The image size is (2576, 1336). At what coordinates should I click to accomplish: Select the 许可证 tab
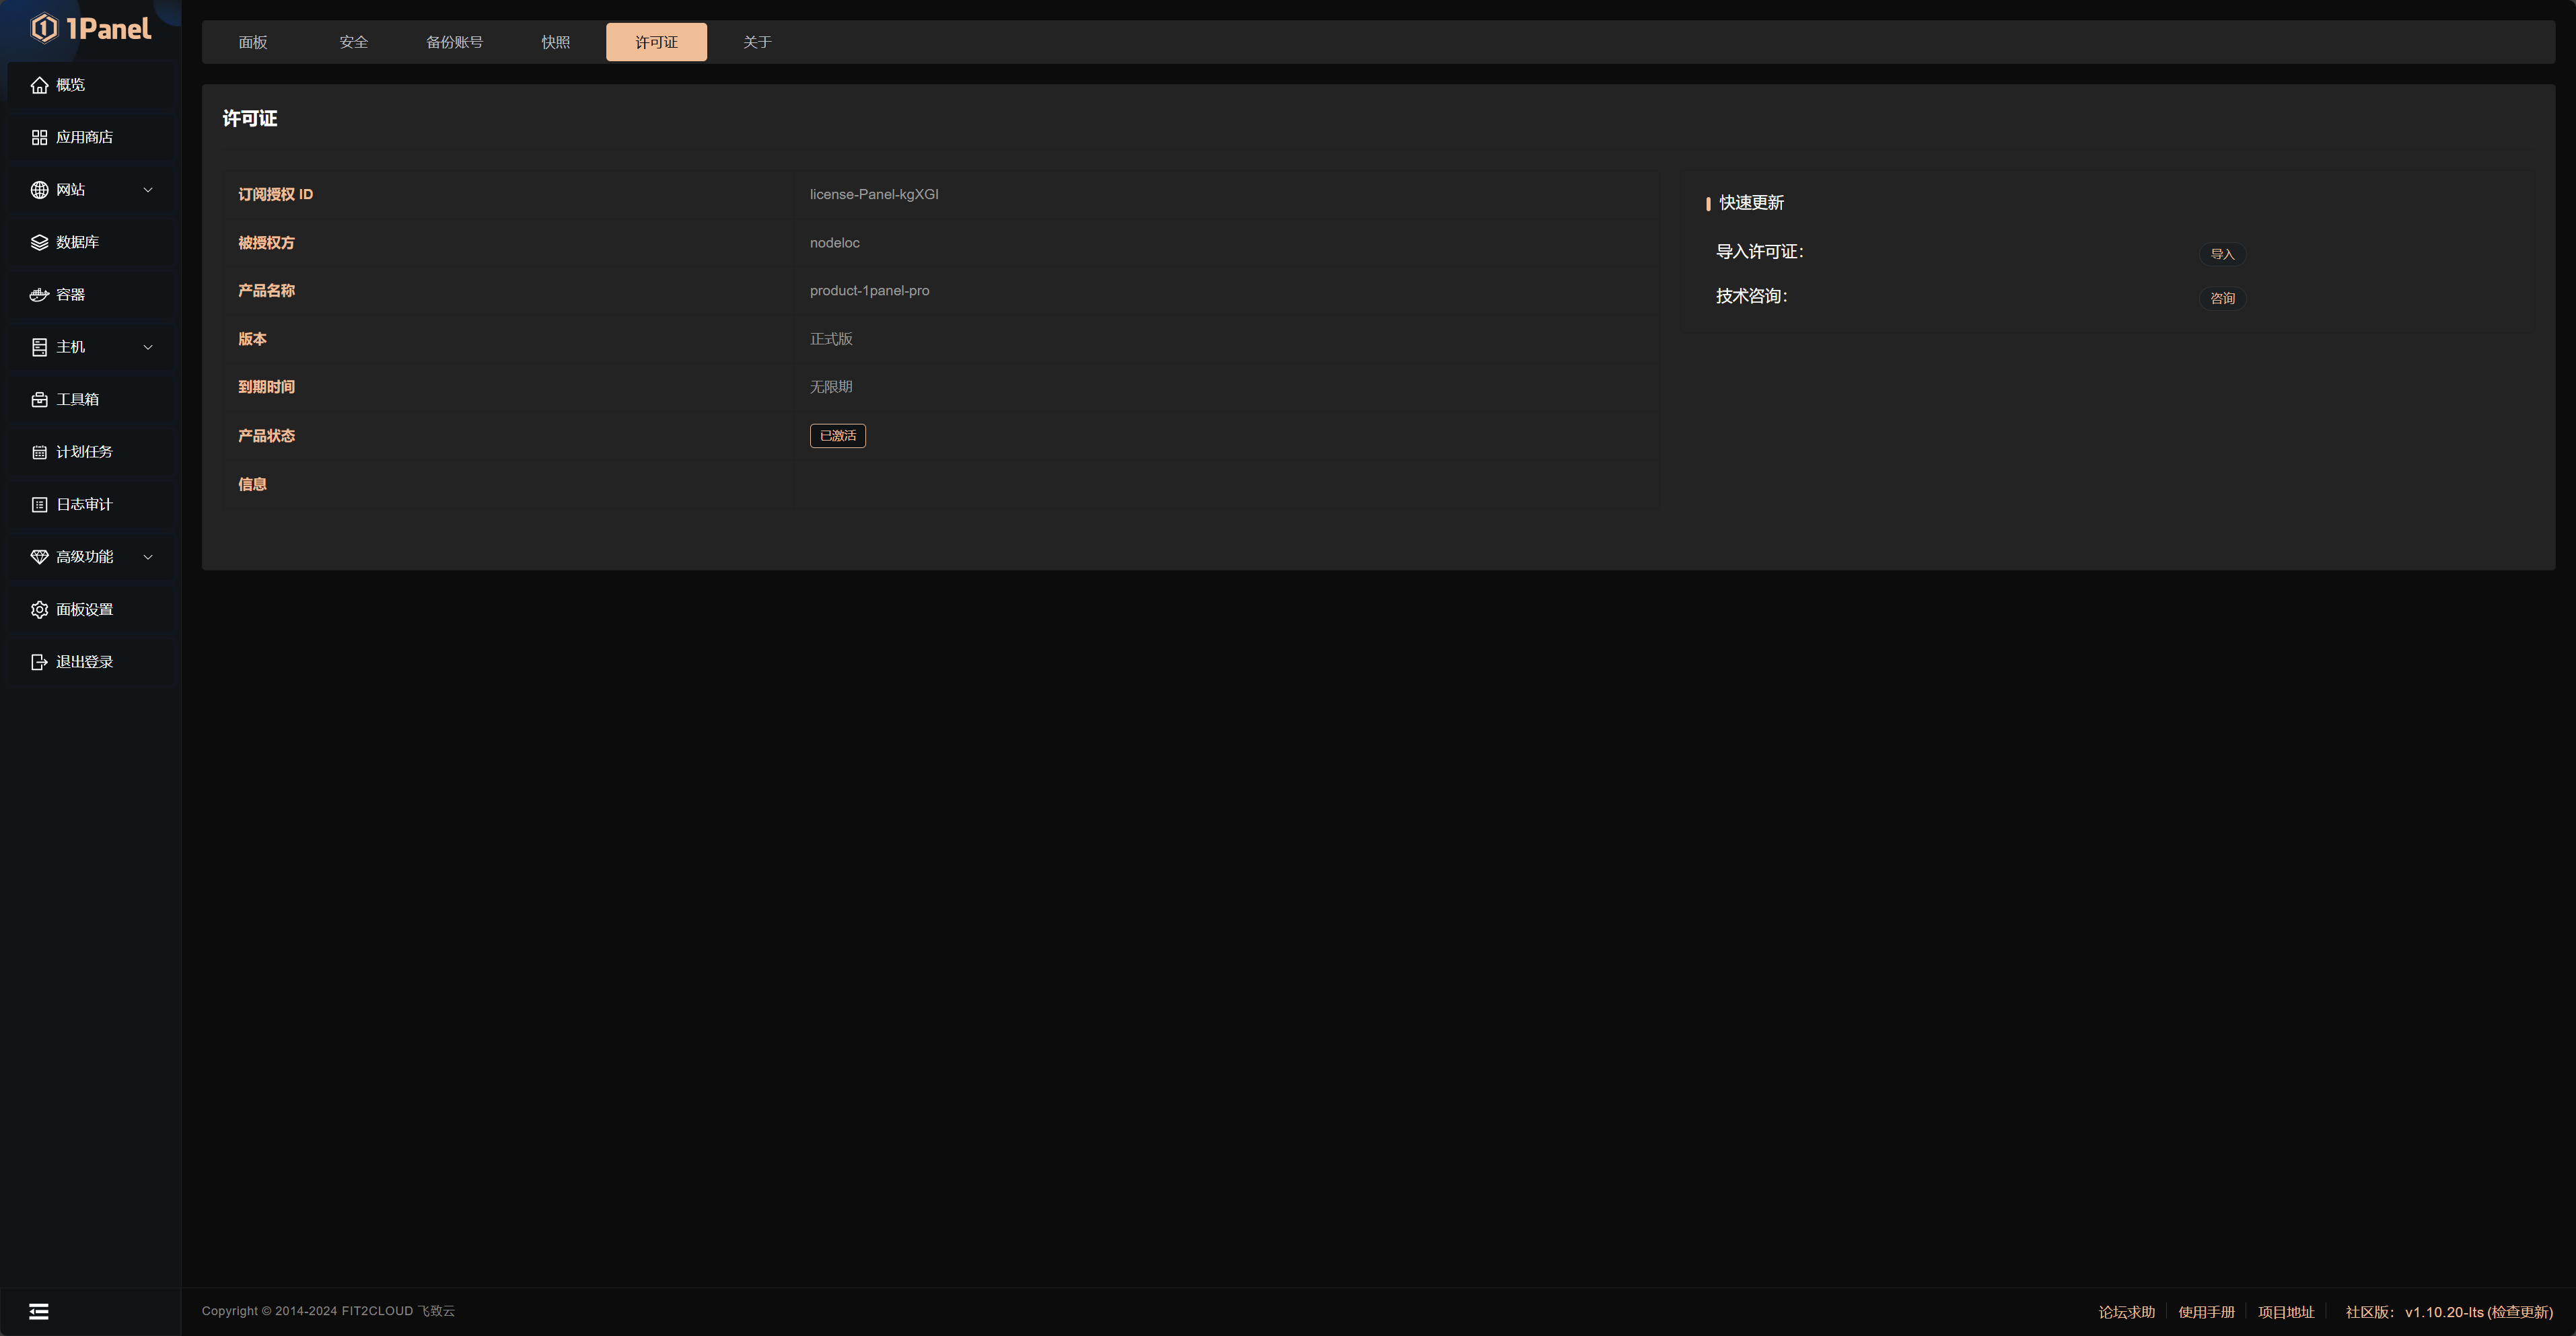pyautogui.click(x=656, y=42)
